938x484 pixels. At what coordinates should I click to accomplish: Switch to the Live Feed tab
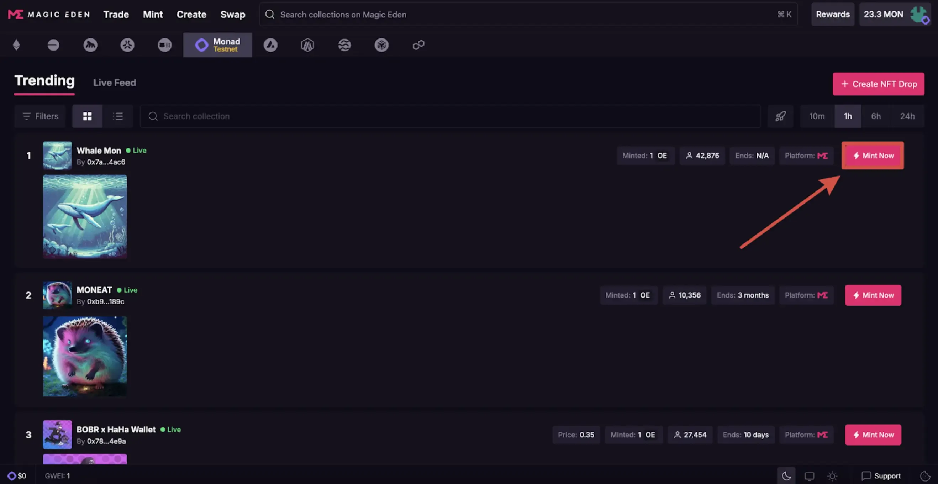pos(114,83)
